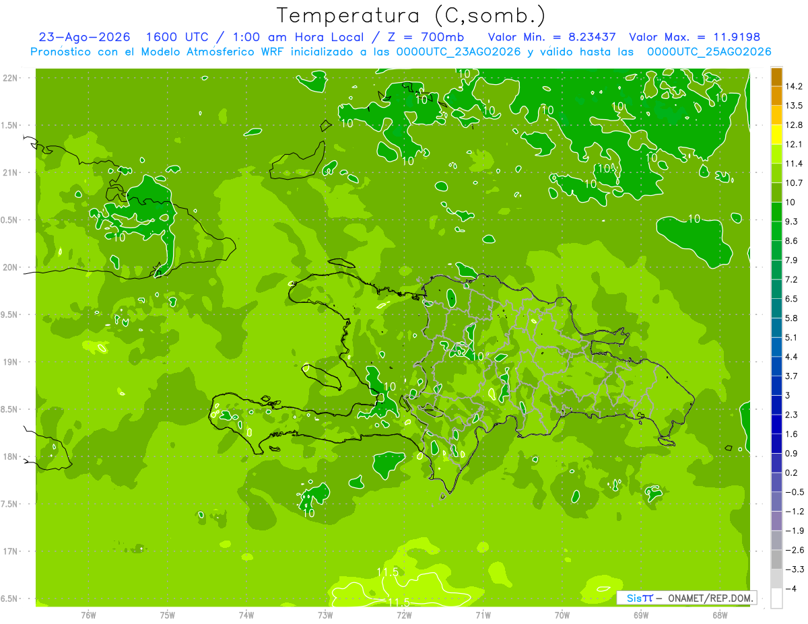Select the "5.1" color scale label
808x624 pixels.
792,337
